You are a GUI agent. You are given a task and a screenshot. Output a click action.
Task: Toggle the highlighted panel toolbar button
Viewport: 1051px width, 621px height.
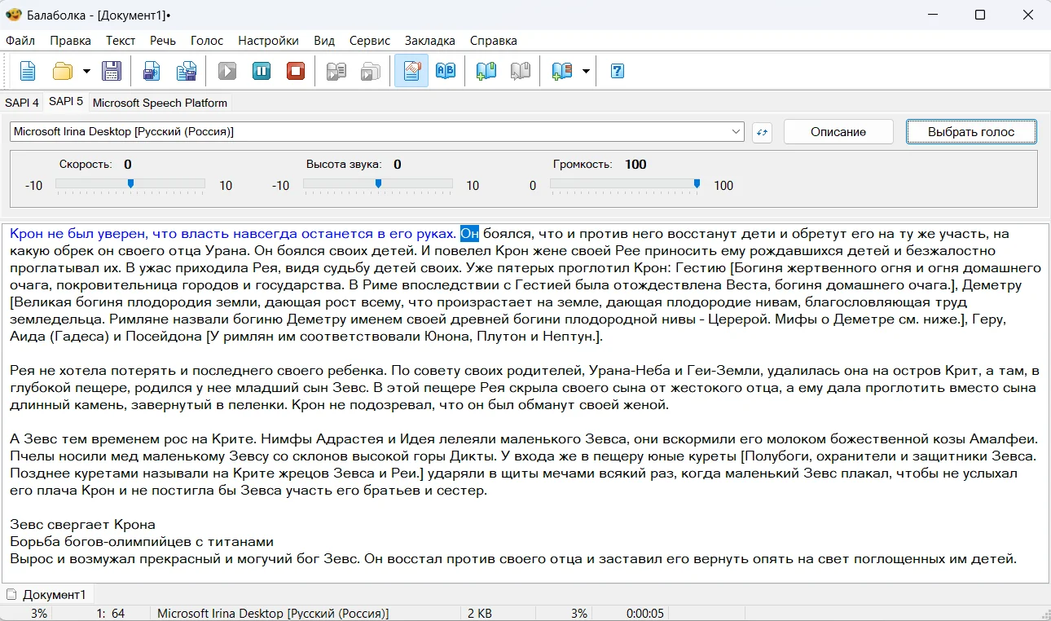coord(411,72)
